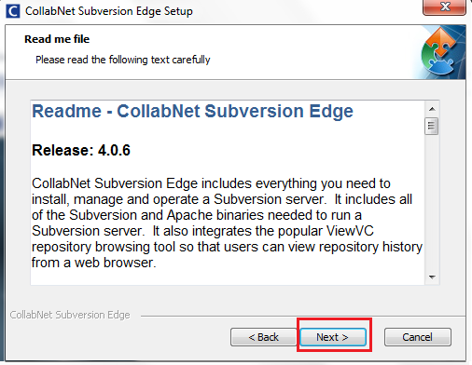This screenshot has height=365, width=472.
Task: Click the 'Read me file' header title
Action: tap(57, 39)
